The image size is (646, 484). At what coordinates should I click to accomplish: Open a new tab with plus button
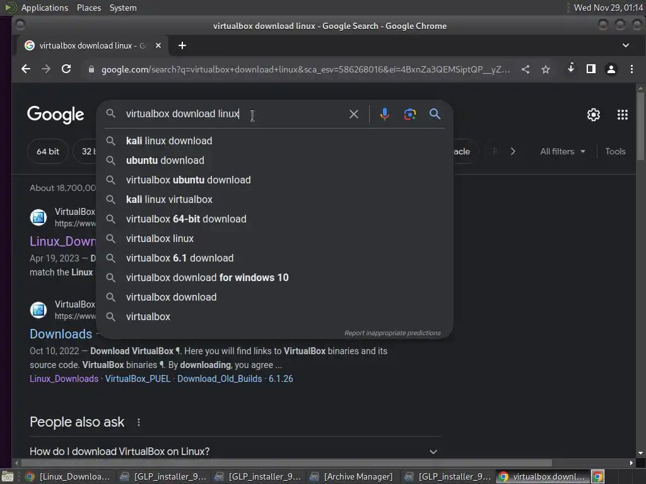coord(182,45)
